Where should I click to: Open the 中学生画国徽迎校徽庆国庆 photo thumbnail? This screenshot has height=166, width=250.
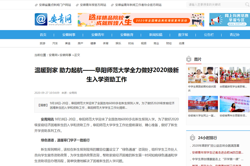pos(203,75)
